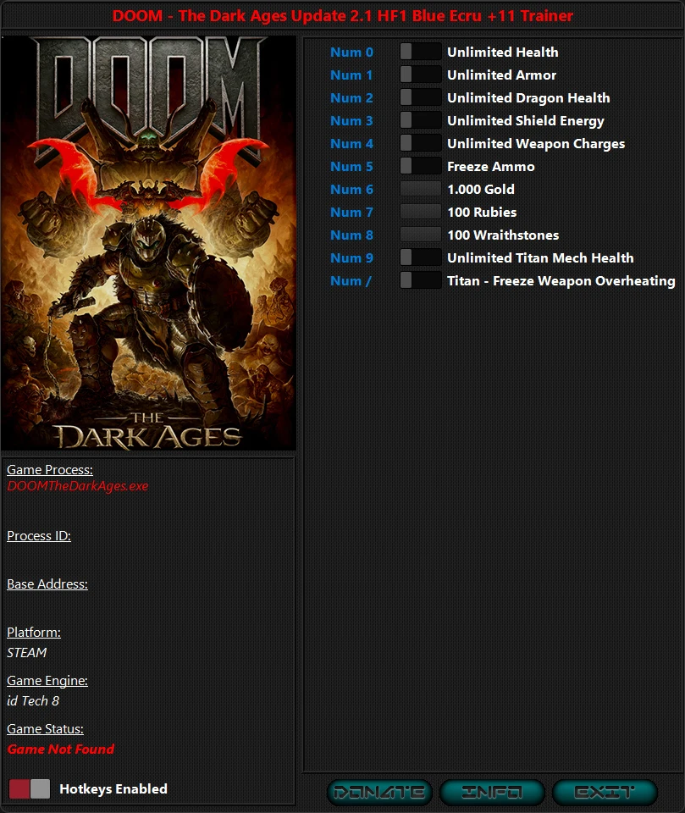Toggle Unlimited Armor on
Image resolution: width=685 pixels, height=813 pixels.
click(421, 75)
